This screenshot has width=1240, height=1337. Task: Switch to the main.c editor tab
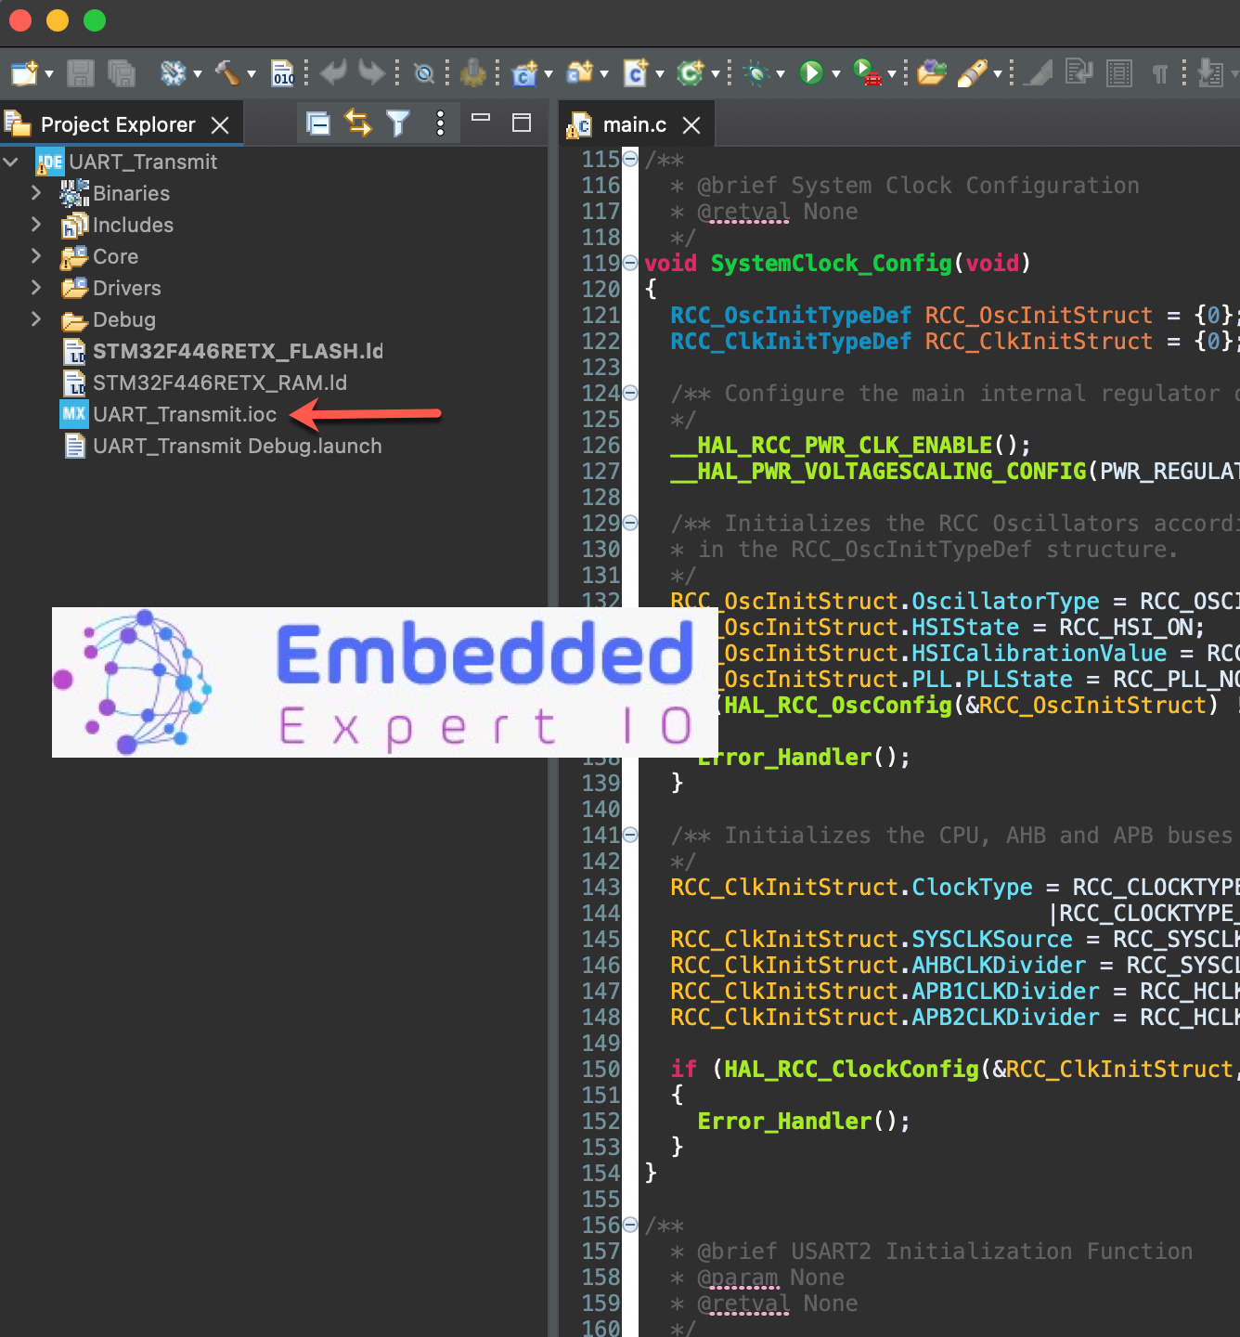[x=634, y=124]
